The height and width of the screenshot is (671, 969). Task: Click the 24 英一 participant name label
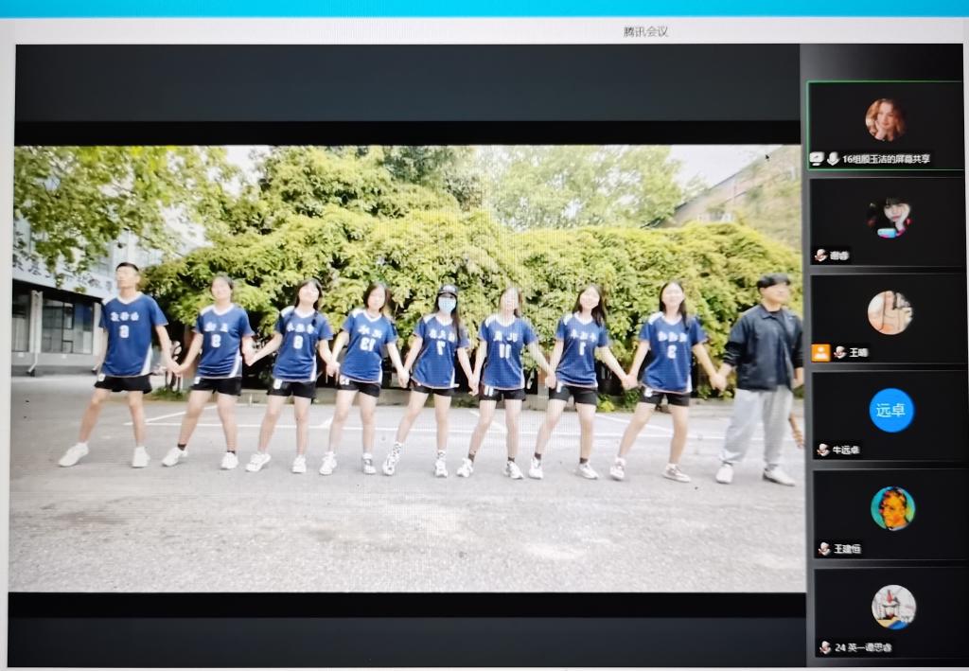coord(863,647)
